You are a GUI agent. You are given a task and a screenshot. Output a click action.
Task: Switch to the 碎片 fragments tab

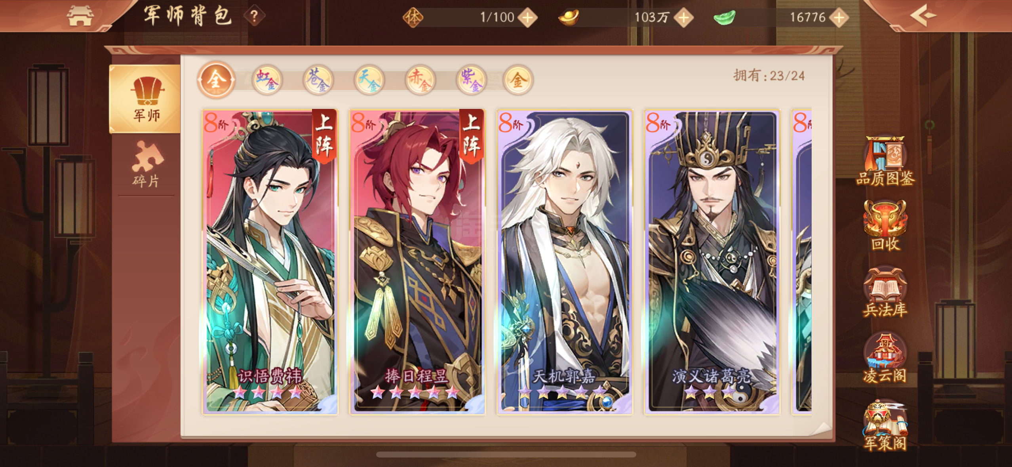146,164
